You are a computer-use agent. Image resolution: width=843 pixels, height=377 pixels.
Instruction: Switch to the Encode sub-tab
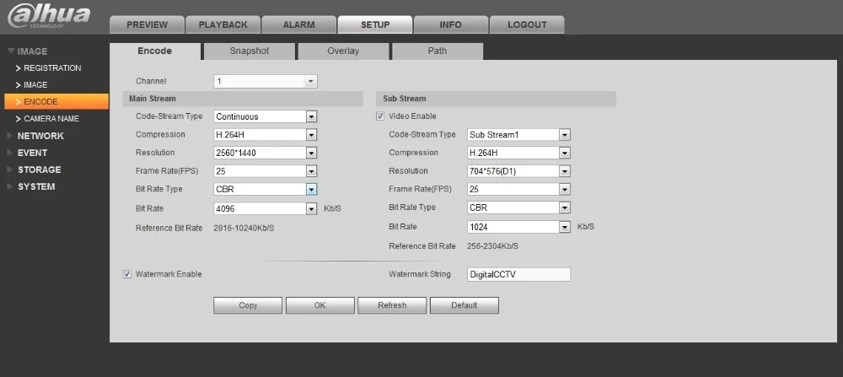[155, 51]
